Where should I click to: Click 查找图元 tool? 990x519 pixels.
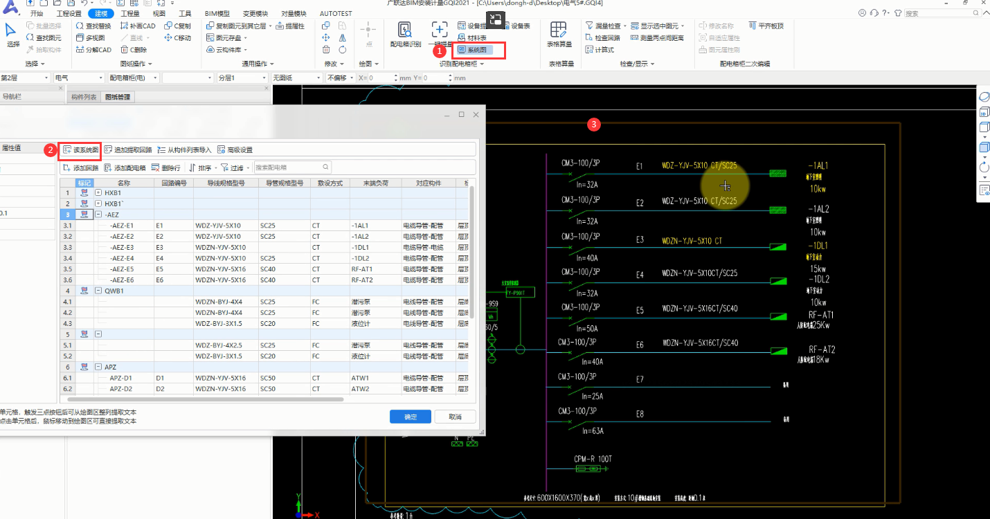click(43, 38)
